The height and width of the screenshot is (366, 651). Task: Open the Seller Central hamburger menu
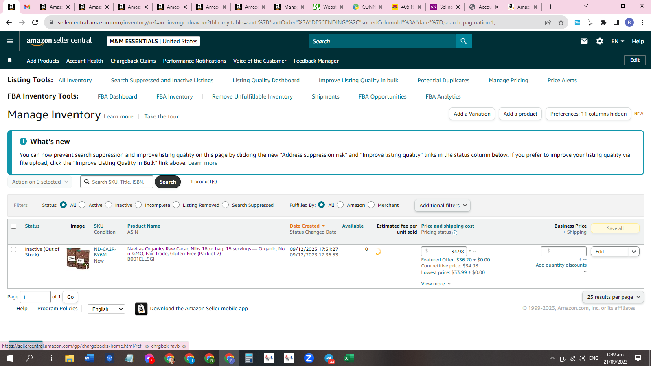10,41
